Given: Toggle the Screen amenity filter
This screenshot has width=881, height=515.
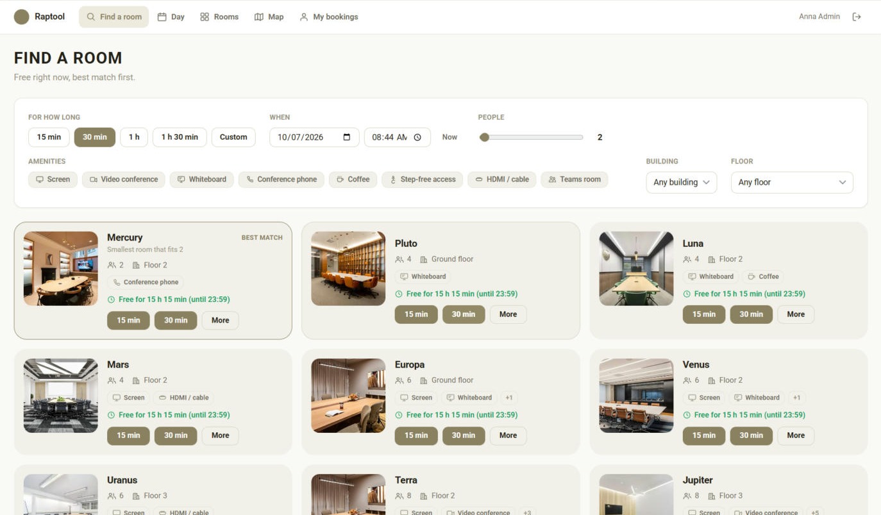Looking at the screenshot, I should 53,180.
